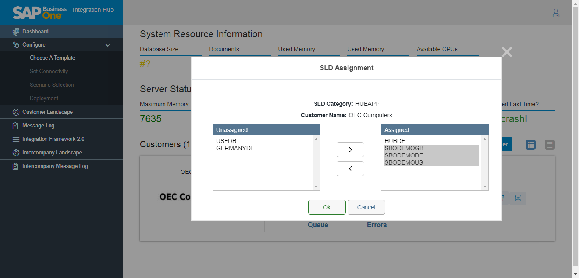Click the user profile icon
Viewport: 579px width, 278px height.
pyautogui.click(x=556, y=13)
